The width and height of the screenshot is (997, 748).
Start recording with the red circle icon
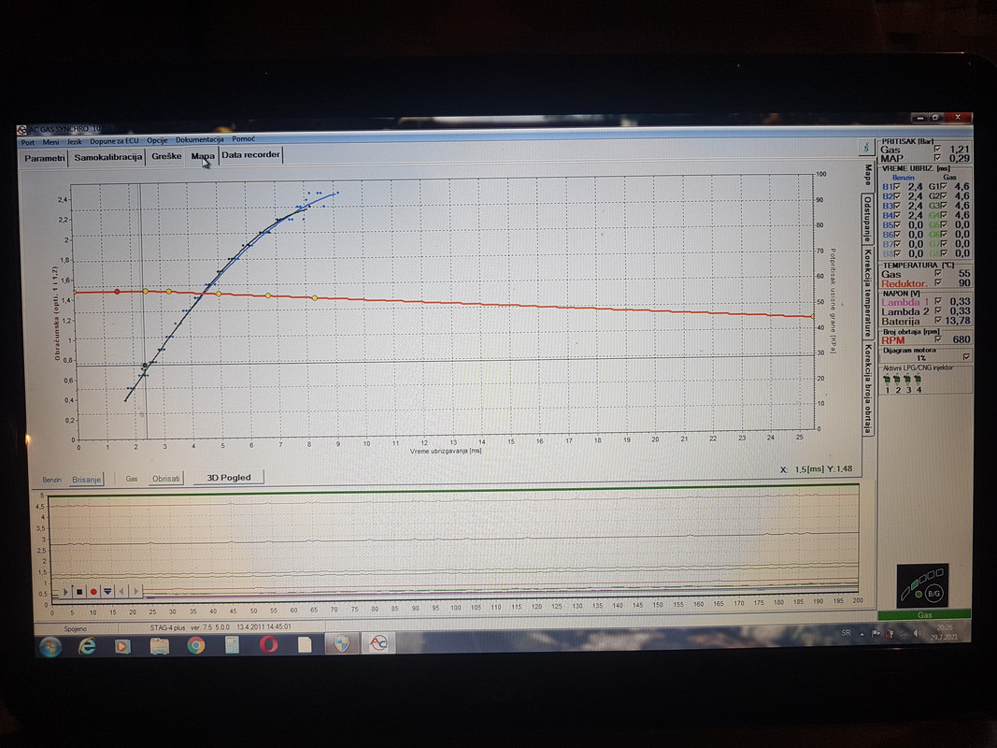[93, 592]
